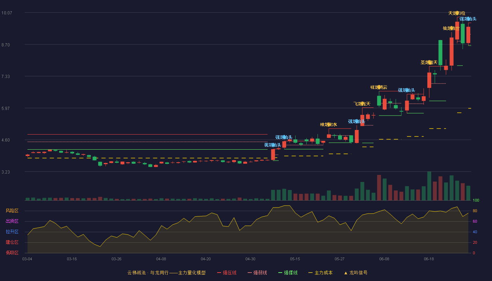Select the 8.70 price level label
The height and width of the screenshot is (281, 492).
coord(6,45)
